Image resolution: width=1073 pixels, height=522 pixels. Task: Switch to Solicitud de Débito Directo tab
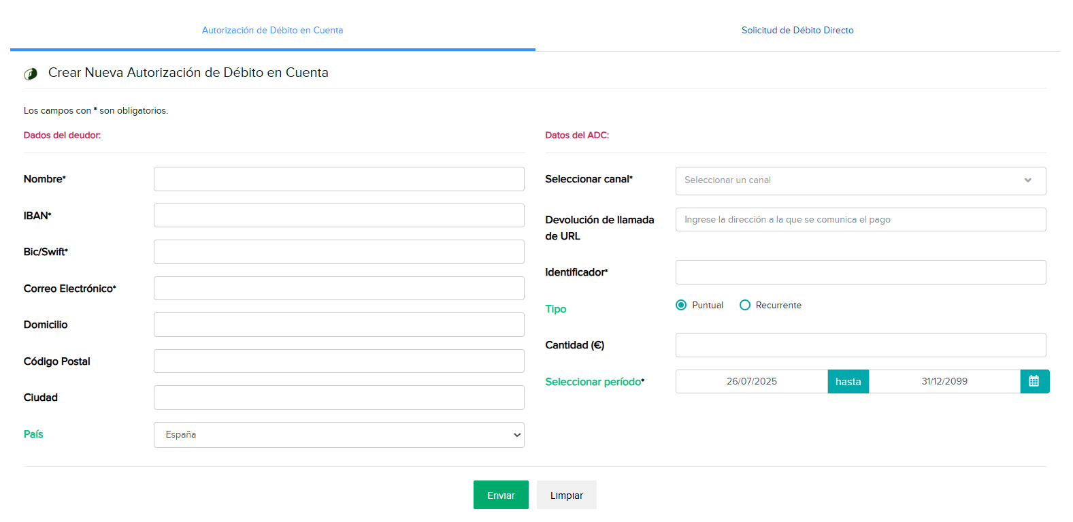797,30
